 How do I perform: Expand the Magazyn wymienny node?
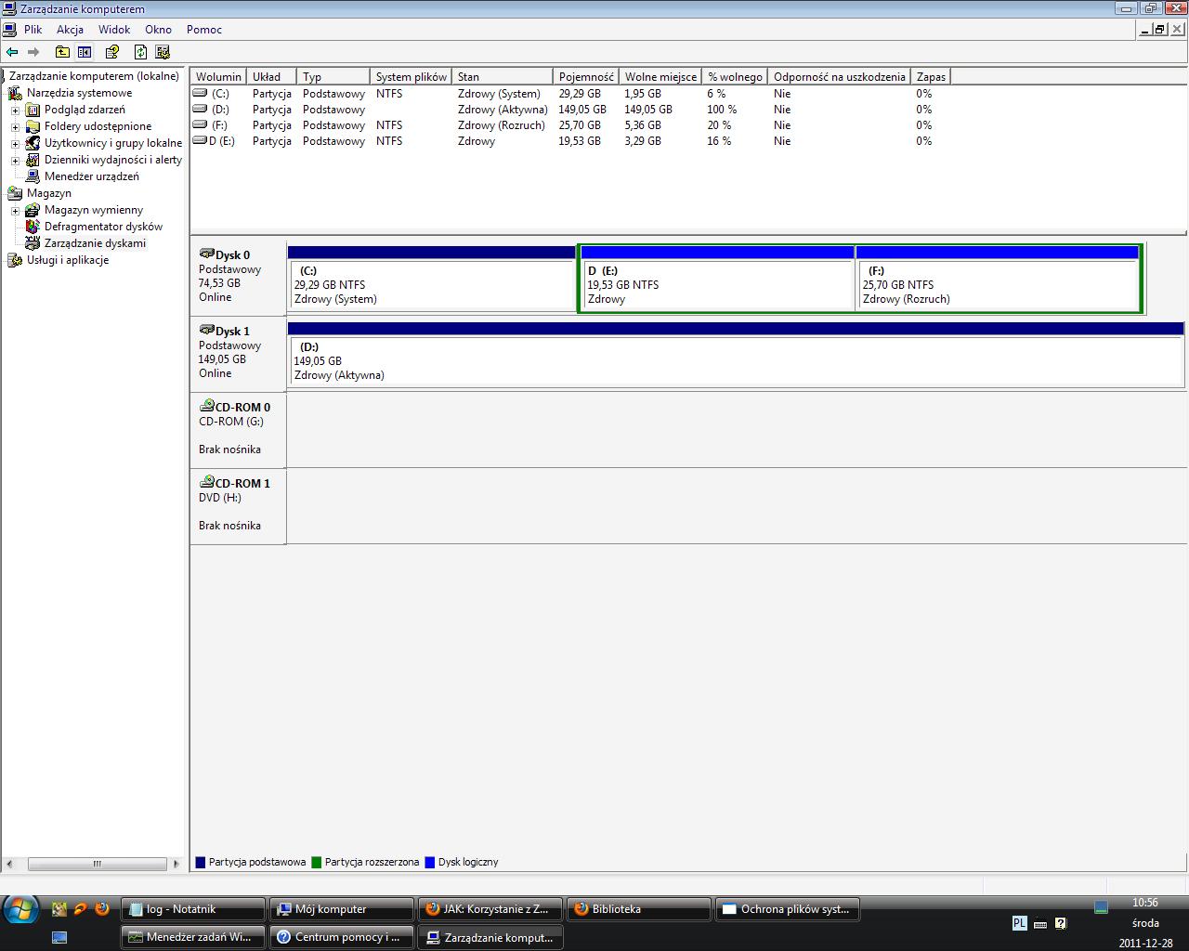pos(15,210)
